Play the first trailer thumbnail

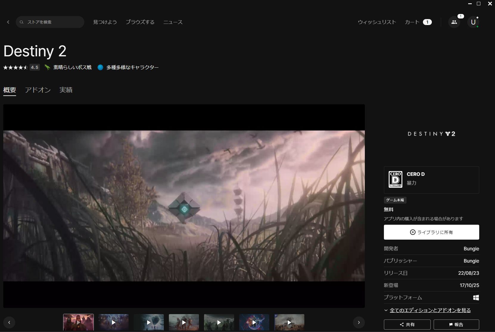pos(78,322)
